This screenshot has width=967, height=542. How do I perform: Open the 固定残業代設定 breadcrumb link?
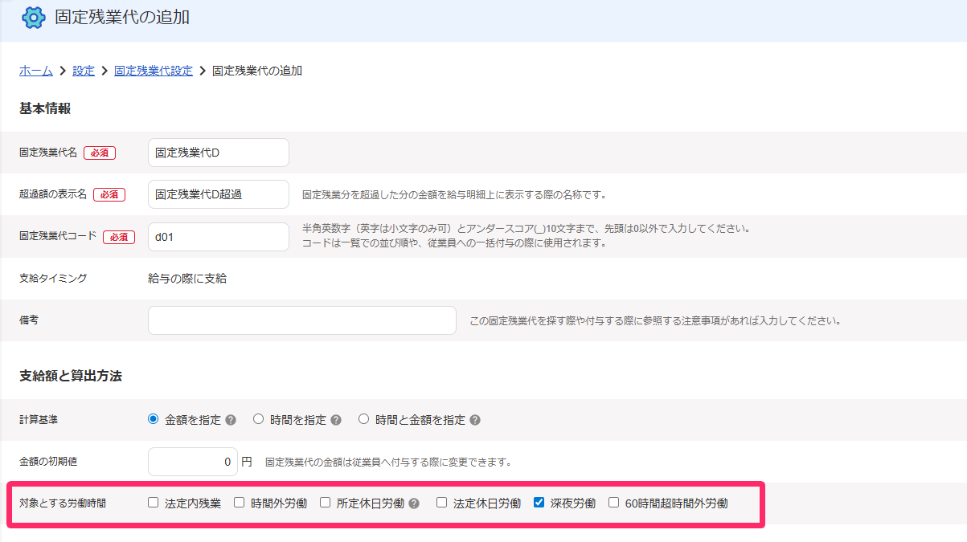point(154,71)
